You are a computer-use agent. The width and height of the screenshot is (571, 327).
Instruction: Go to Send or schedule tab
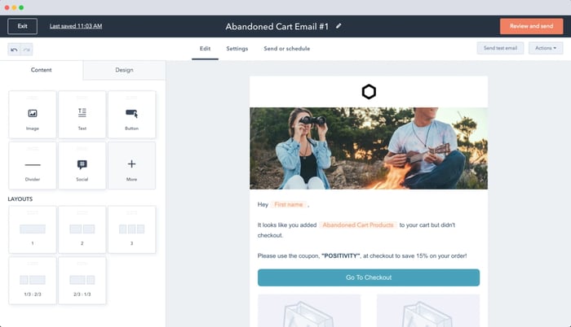coord(286,49)
